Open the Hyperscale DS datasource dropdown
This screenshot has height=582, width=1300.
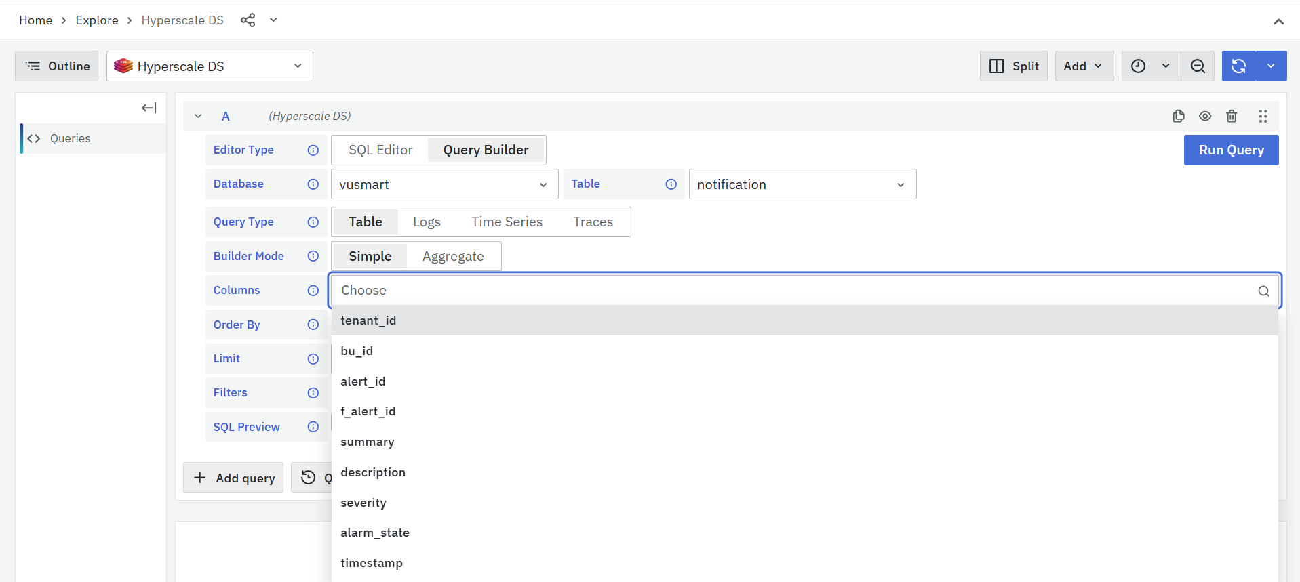pyautogui.click(x=210, y=66)
